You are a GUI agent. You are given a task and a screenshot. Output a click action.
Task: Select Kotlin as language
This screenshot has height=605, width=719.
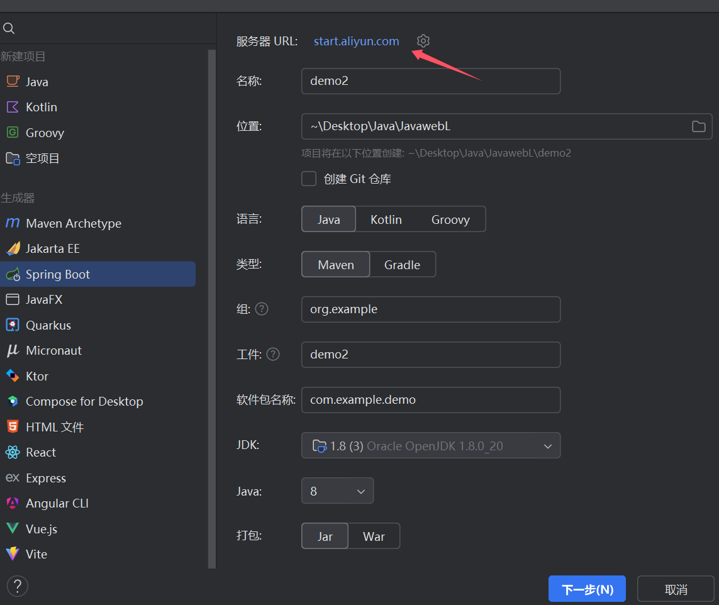coord(386,219)
